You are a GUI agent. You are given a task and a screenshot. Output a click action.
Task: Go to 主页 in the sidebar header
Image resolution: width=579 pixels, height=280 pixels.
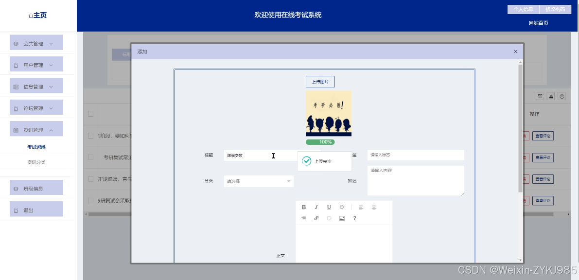point(40,16)
